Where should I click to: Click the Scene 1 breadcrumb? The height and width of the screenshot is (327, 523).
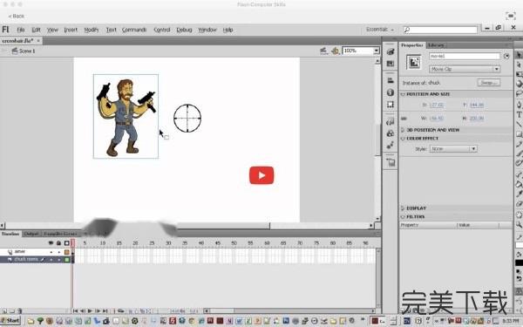tap(27, 51)
